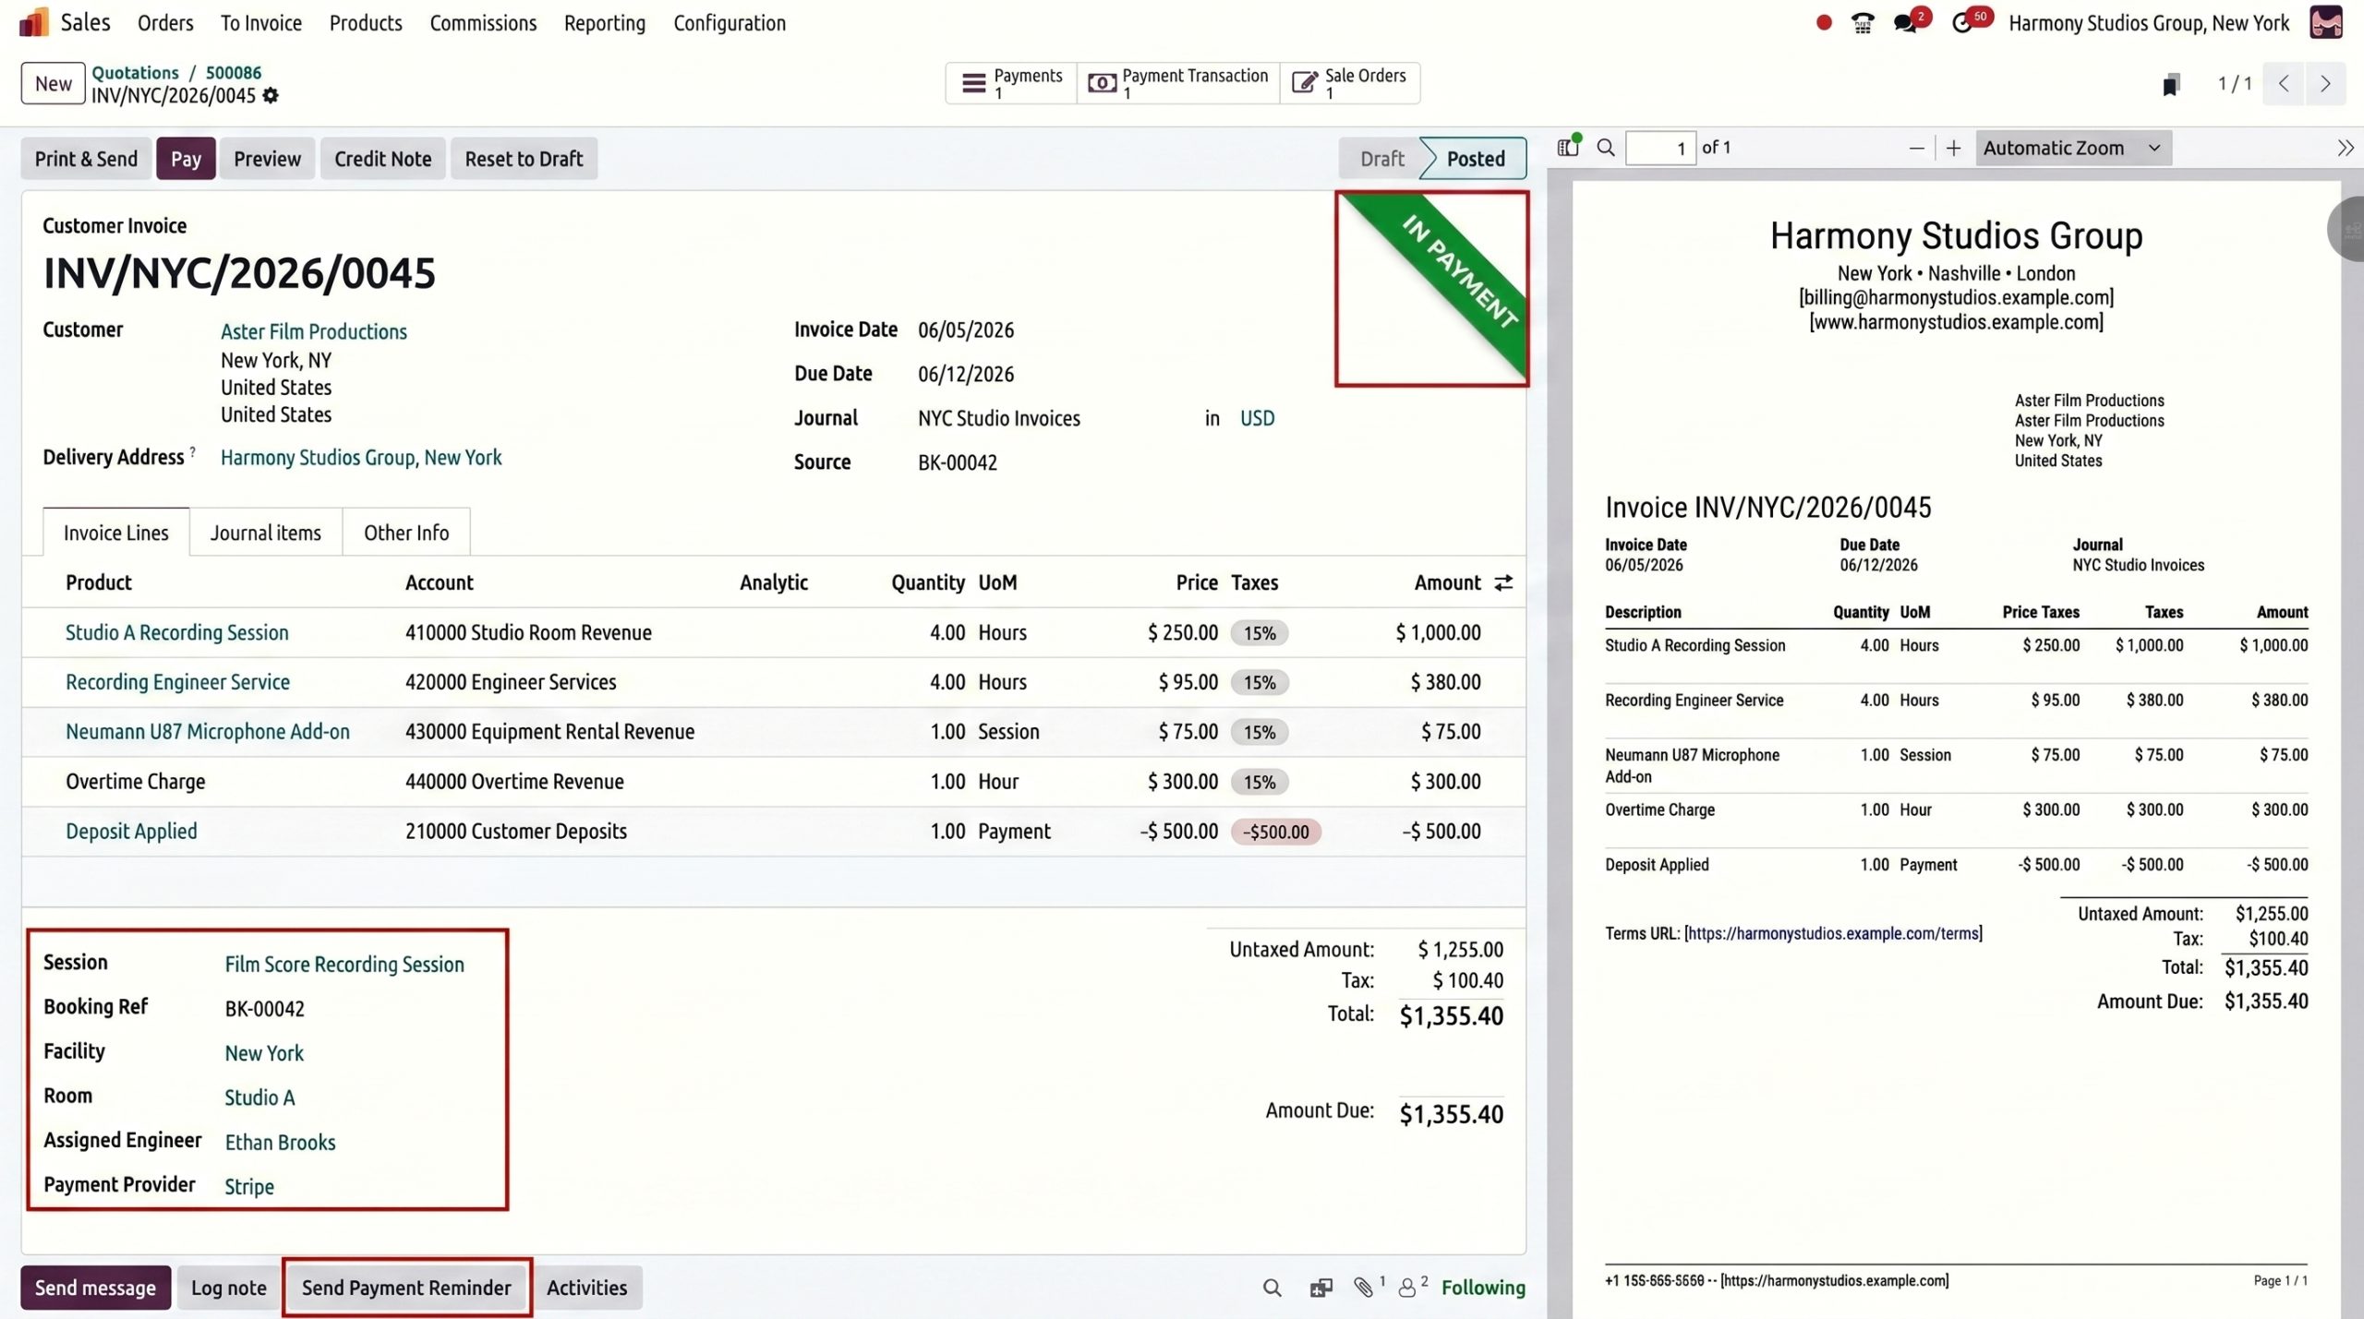
Task: Click the Print & Send button
Action: (x=86, y=159)
